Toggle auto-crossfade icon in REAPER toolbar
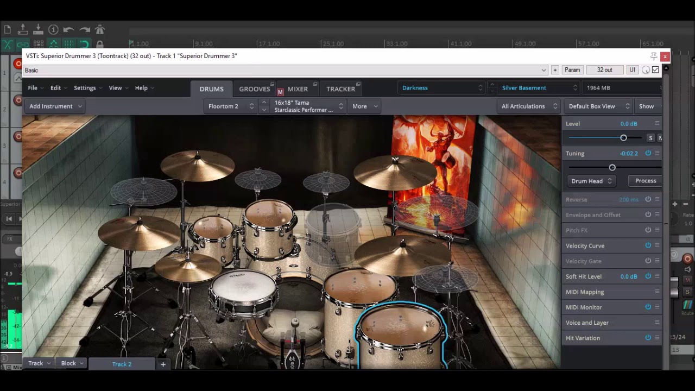This screenshot has width=695, height=391. (8, 44)
